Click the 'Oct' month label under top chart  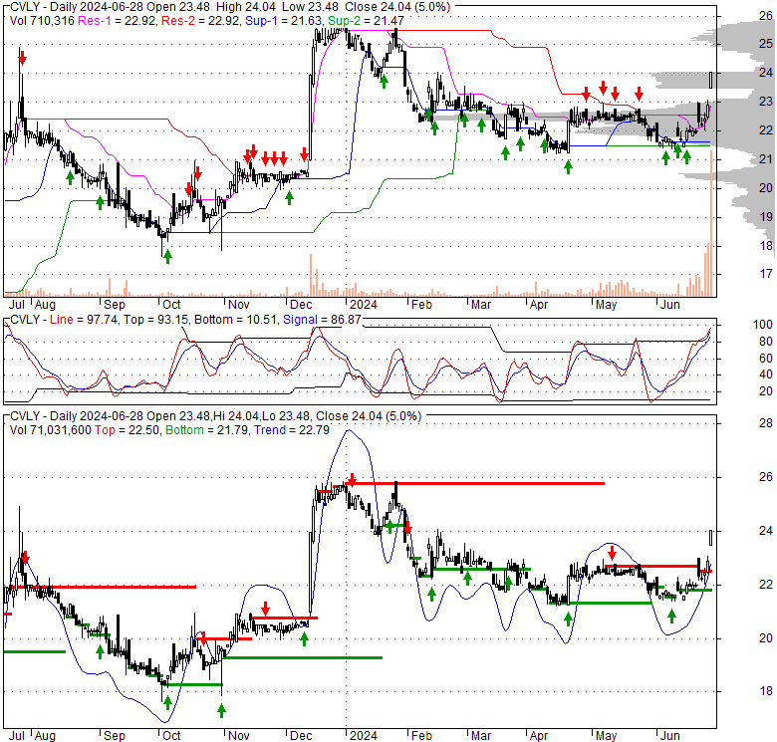[171, 305]
